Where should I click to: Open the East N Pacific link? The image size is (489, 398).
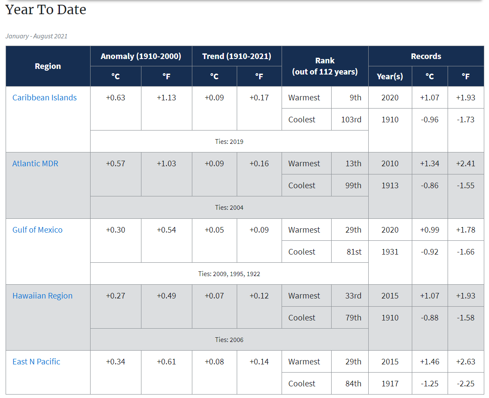click(36, 362)
